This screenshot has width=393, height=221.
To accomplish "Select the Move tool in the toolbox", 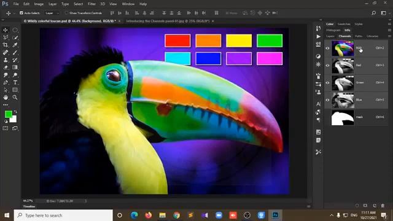I will (6, 30).
